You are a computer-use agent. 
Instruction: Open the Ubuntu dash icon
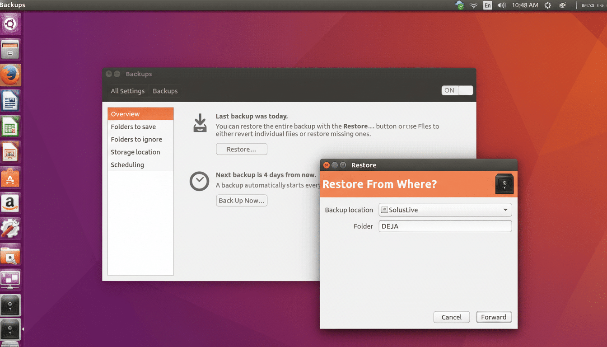click(x=11, y=24)
